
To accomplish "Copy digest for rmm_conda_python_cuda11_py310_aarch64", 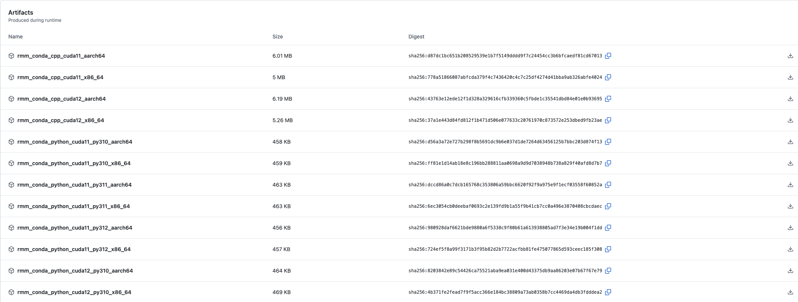I will [x=608, y=142].
